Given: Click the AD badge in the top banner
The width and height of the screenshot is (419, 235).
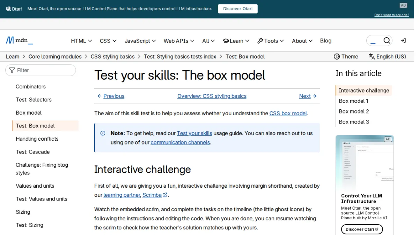Looking at the screenshot, I should coord(403,5).
